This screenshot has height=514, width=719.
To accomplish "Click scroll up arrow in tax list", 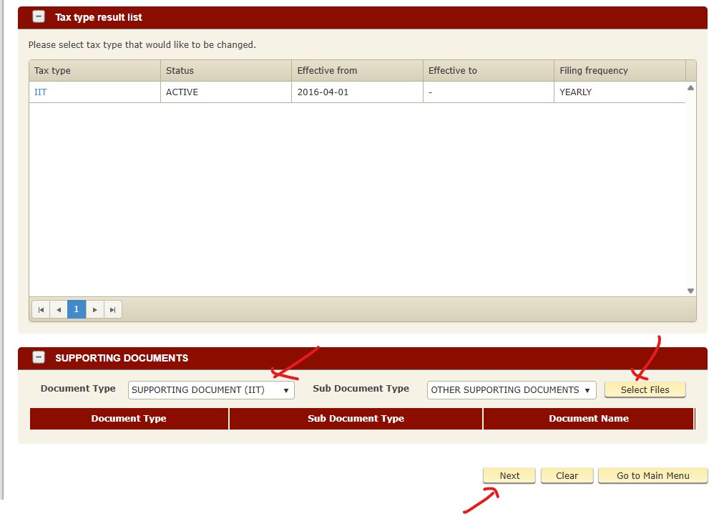I will (690, 88).
